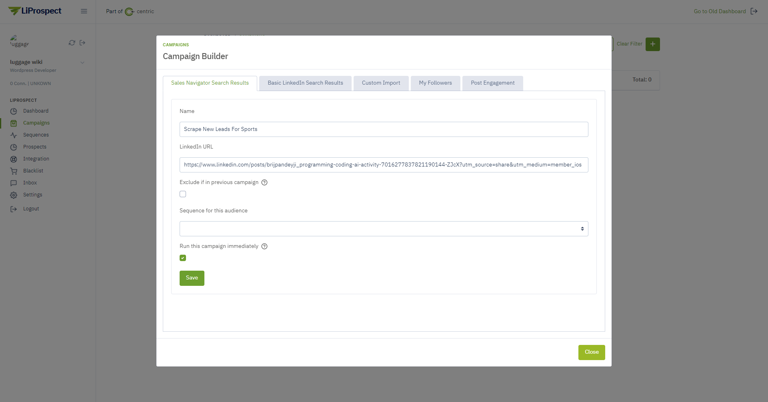Switch to My Followers tab

click(x=435, y=83)
